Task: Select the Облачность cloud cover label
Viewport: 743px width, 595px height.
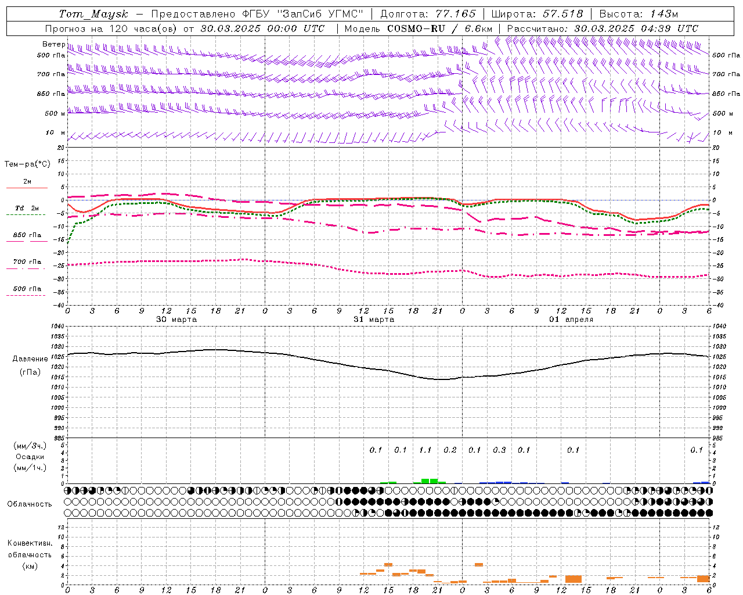Action: pyautogui.click(x=30, y=504)
